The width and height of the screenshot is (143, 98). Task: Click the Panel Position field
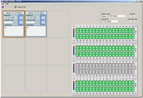pos(132,21)
